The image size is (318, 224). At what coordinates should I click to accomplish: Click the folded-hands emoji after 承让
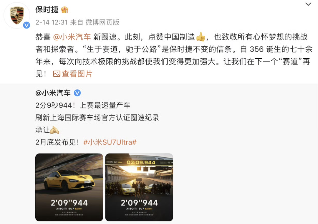[54, 130]
